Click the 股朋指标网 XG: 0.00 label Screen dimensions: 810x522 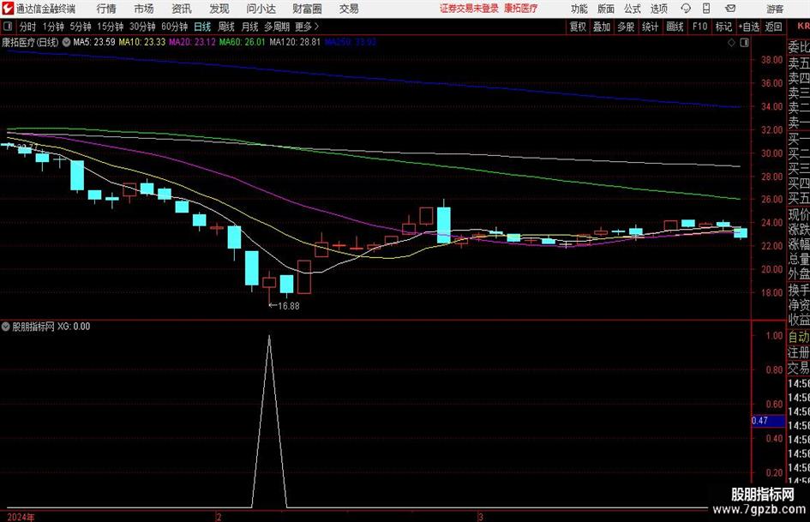51,327
